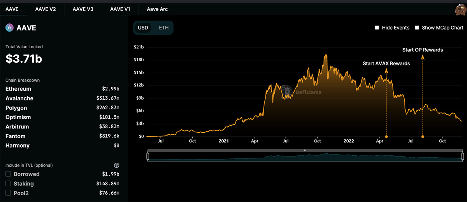Click the Harmony chain label
Screen dimensions: 467x202
(x=18, y=146)
